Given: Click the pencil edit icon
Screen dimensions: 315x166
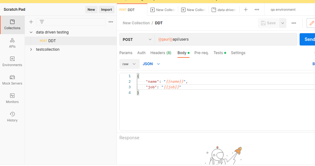Looking at the screenshot, I should [311, 23].
